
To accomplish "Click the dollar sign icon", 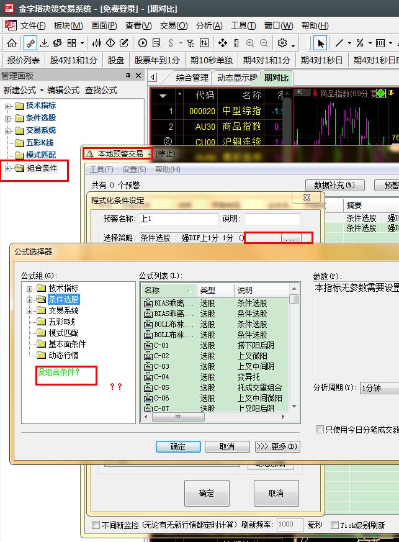I will tap(171, 43).
